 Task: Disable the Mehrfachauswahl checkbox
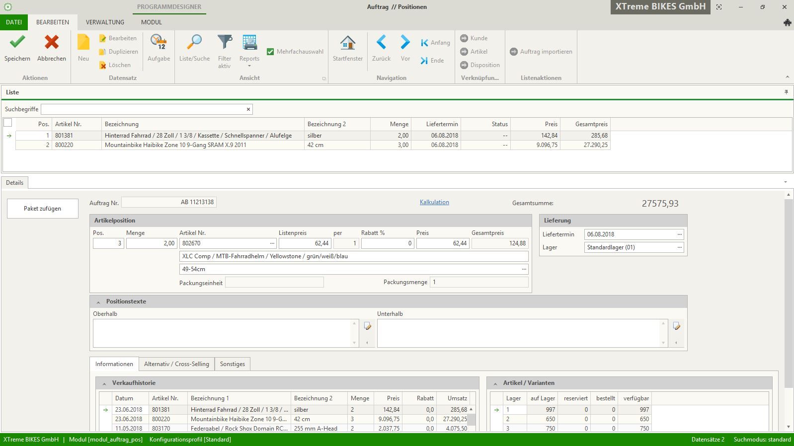tap(270, 52)
